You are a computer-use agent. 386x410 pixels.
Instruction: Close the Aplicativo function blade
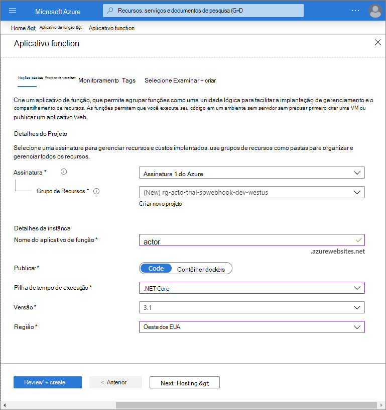[377, 42]
